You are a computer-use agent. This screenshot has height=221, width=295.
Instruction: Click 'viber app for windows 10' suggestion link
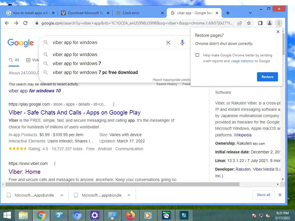[35, 91]
